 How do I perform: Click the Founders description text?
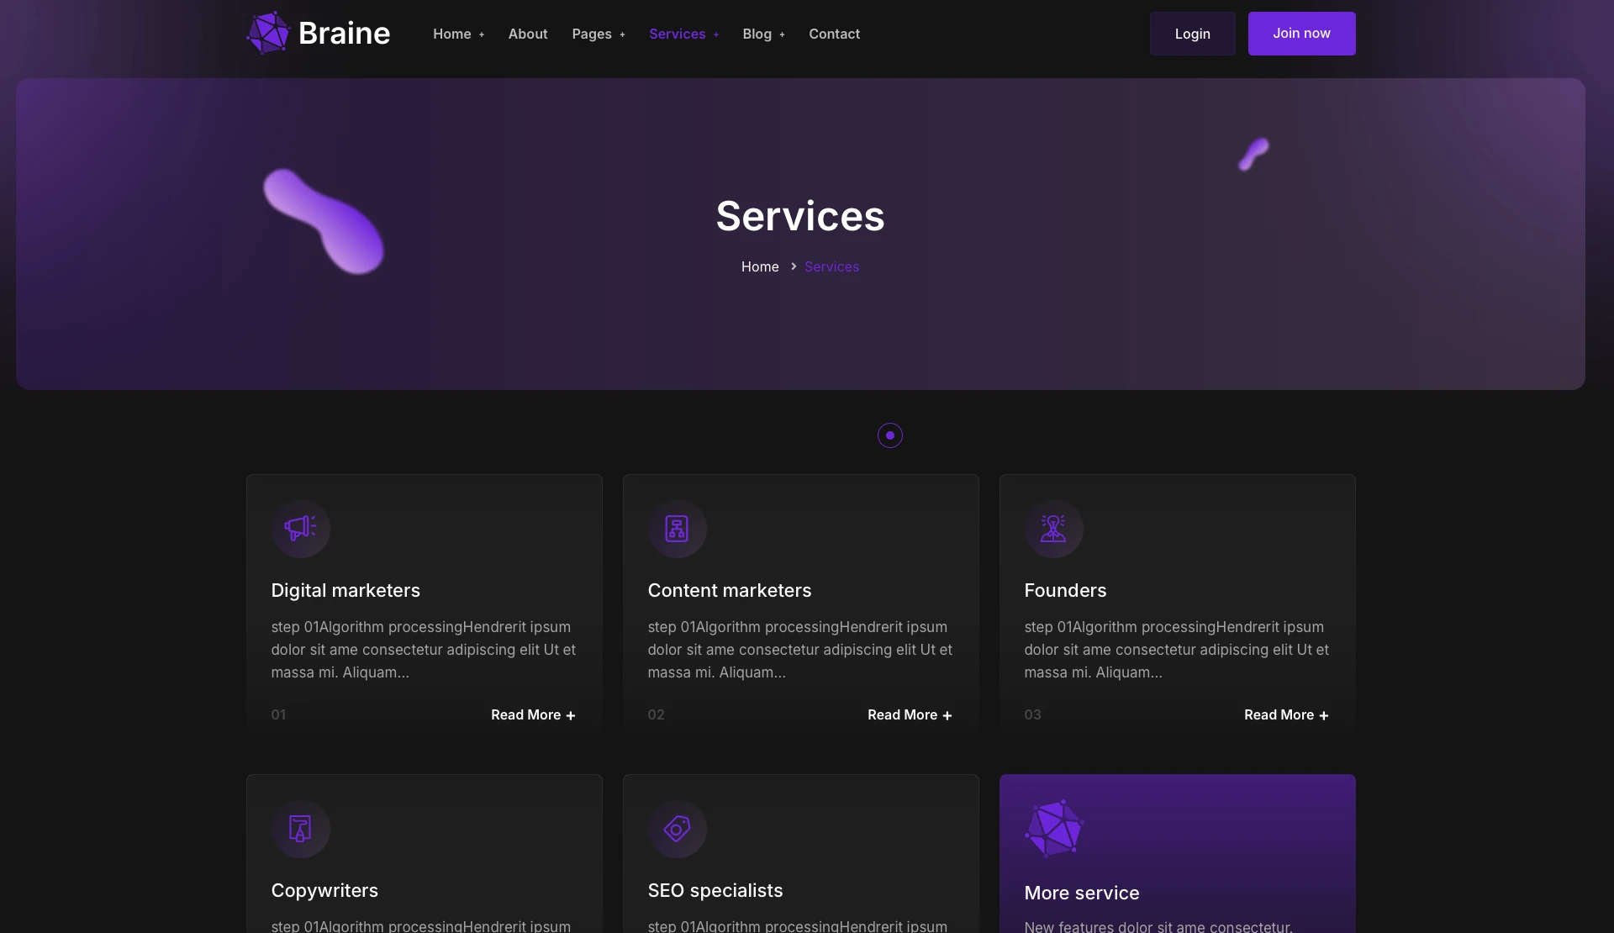(1177, 650)
